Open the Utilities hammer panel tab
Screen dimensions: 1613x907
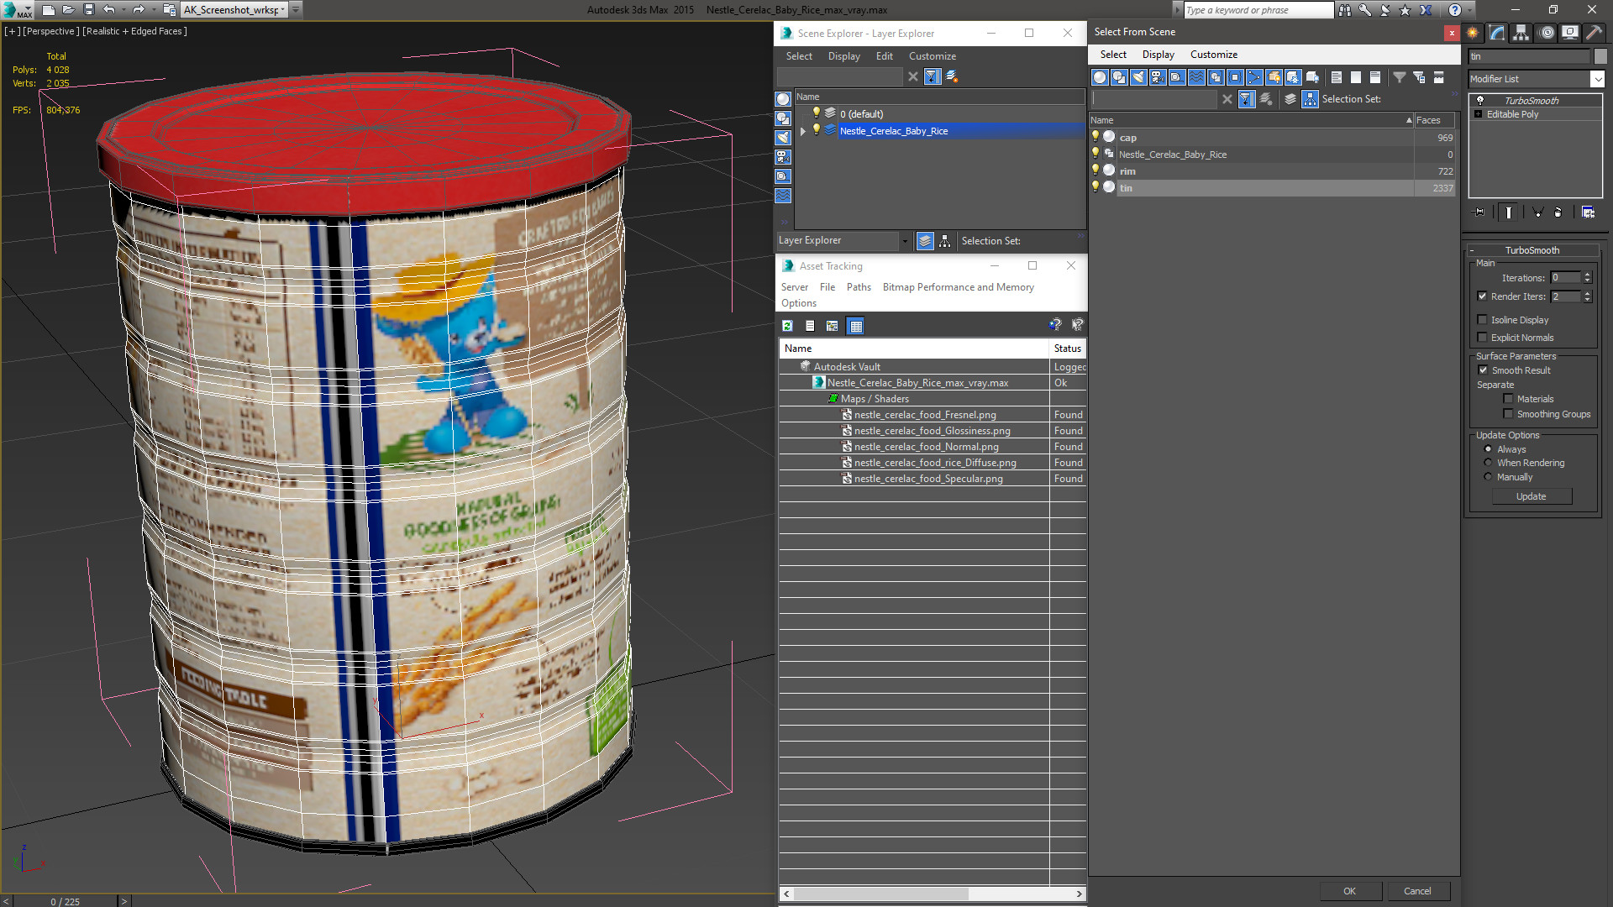click(1594, 33)
